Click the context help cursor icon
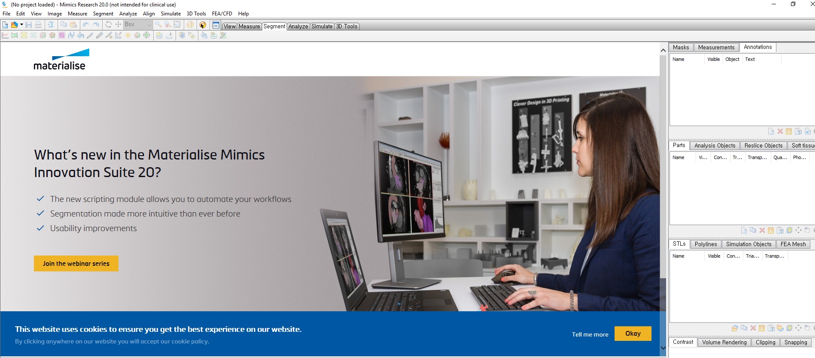Viewport: 815px width, 358px height. click(203, 25)
